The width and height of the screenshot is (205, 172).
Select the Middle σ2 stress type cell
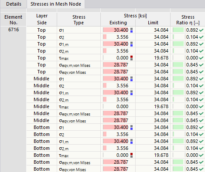[x=79, y=86]
